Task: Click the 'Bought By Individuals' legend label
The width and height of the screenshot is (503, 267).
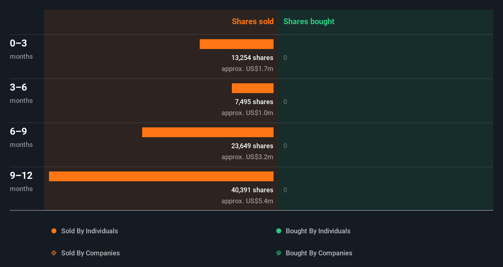Action: point(318,231)
